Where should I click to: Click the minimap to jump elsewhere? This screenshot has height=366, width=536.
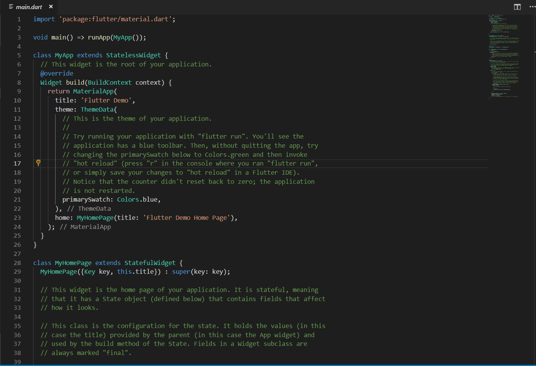(x=503, y=57)
